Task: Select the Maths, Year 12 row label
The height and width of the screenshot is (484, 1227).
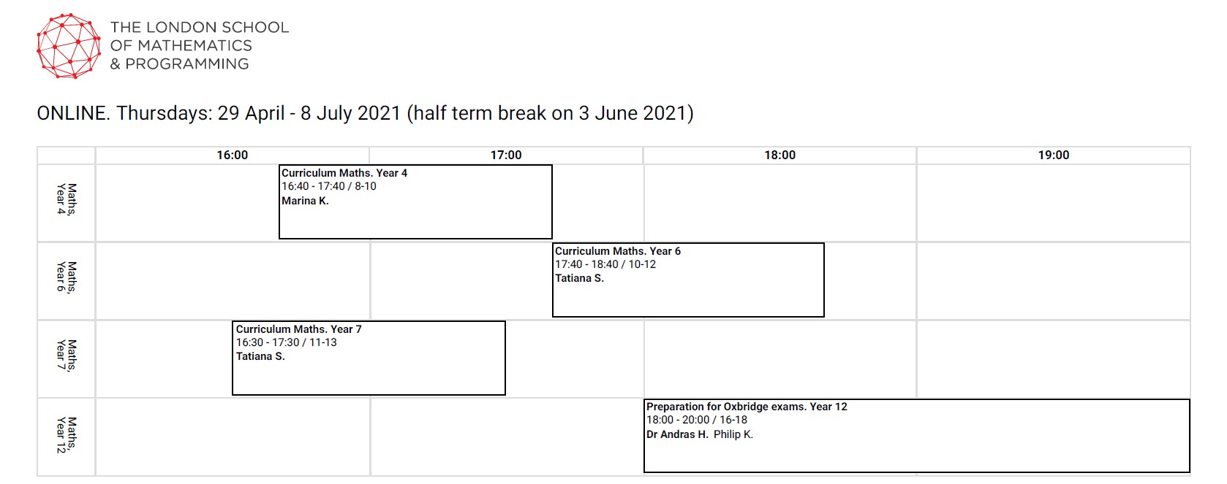Action: coord(66,437)
